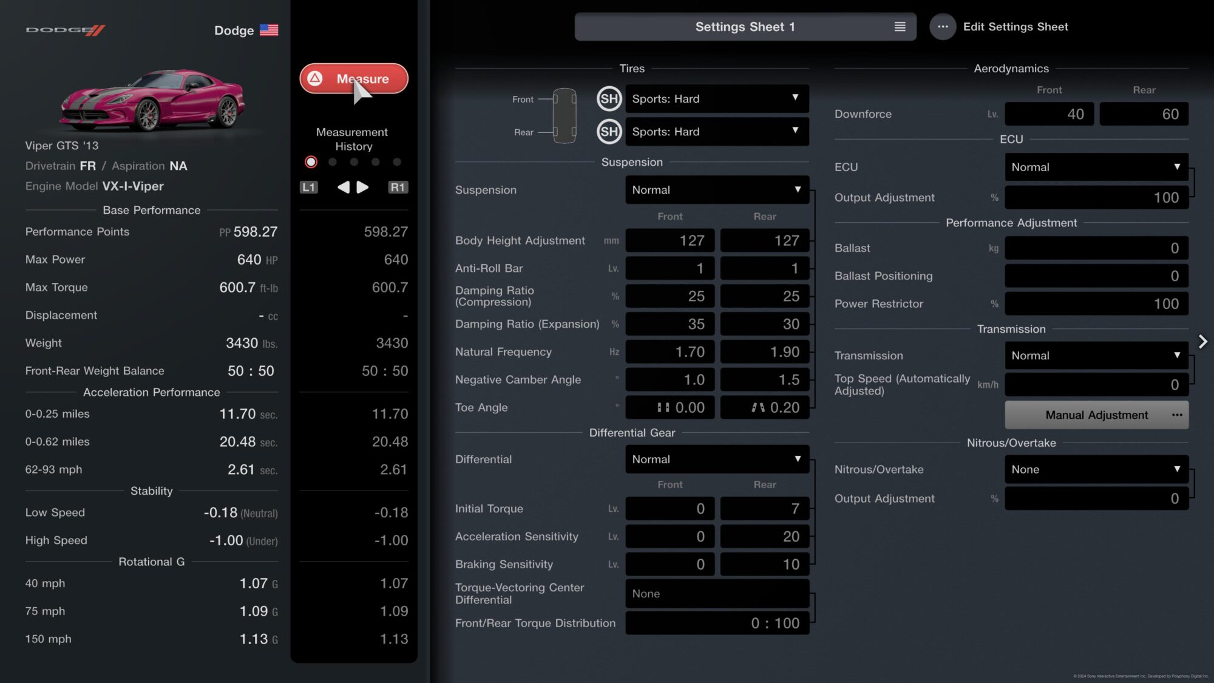The width and height of the screenshot is (1214, 683).
Task: Go to next measurement with right arrow
Action: point(362,187)
